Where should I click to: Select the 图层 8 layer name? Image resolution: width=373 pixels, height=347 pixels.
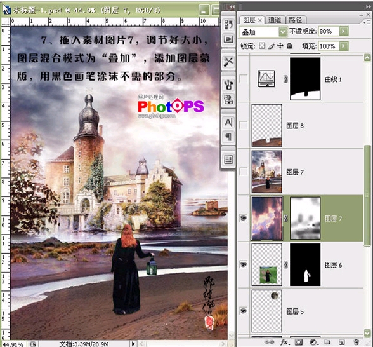tap(295, 126)
